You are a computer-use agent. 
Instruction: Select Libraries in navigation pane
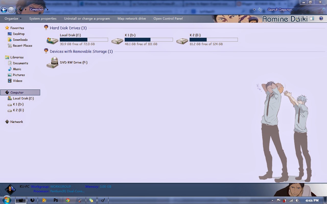(x=17, y=57)
